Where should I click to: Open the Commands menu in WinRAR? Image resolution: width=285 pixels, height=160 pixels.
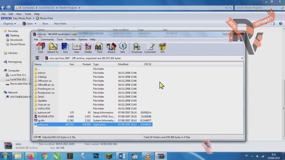47,40
